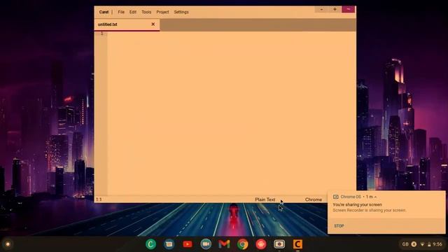This screenshot has height=252, width=448.
Task: Open the launcher button on the shelf
Action: coord(8,244)
